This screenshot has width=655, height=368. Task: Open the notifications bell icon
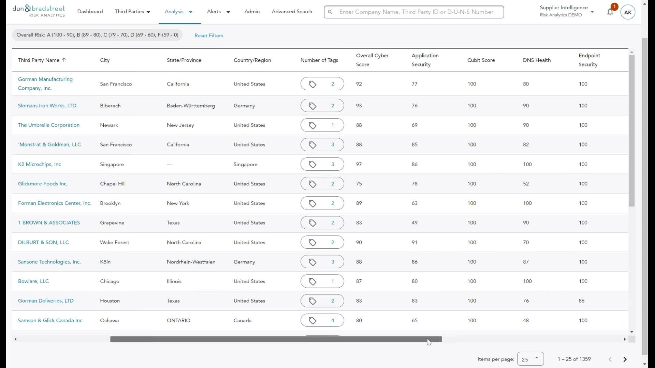coord(610,12)
